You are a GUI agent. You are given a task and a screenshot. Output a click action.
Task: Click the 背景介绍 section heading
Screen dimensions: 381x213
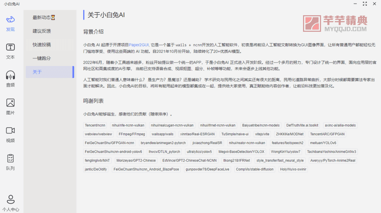[x=93, y=32]
